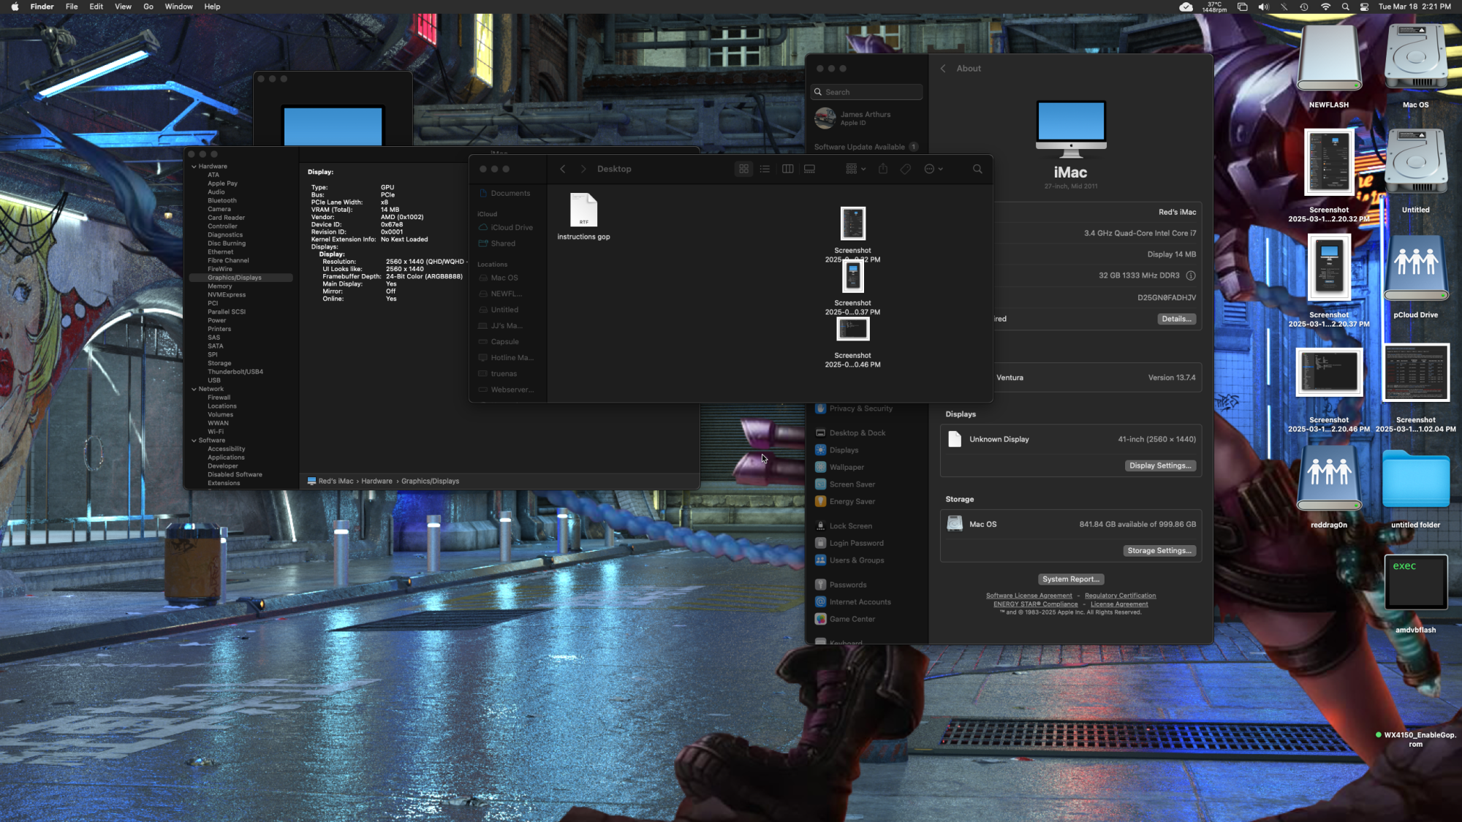The image size is (1462, 822).
Task: Click memory info icon next to DDR3
Action: click(x=1191, y=275)
